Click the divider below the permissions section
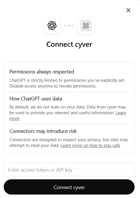 point(69,92)
